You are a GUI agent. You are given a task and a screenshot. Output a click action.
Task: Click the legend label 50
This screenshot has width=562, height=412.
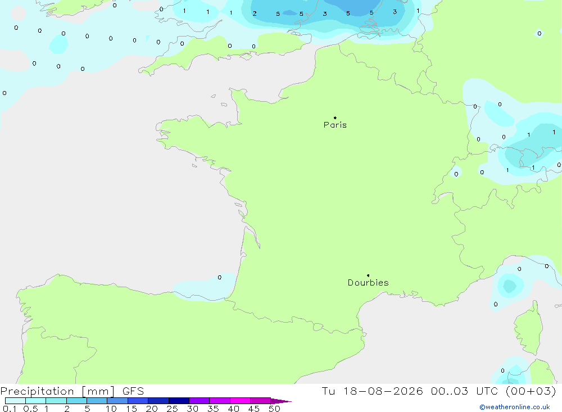(275, 409)
